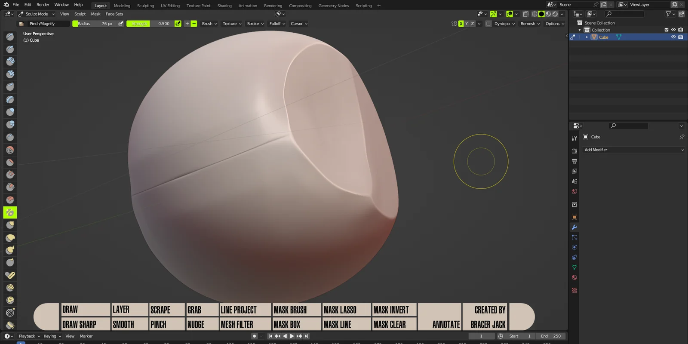
Task: Toggle Collection exclude checkbox in outliner
Action: (x=666, y=30)
